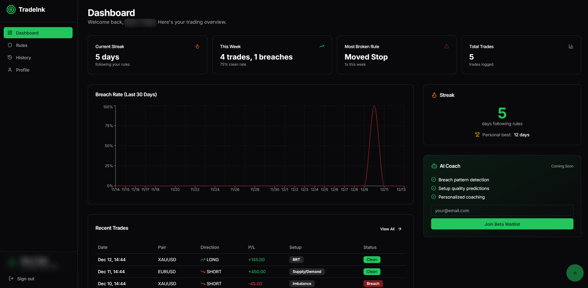Click the email address input field
This screenshot has width=588, height=288.
click(x=502, y=210)
